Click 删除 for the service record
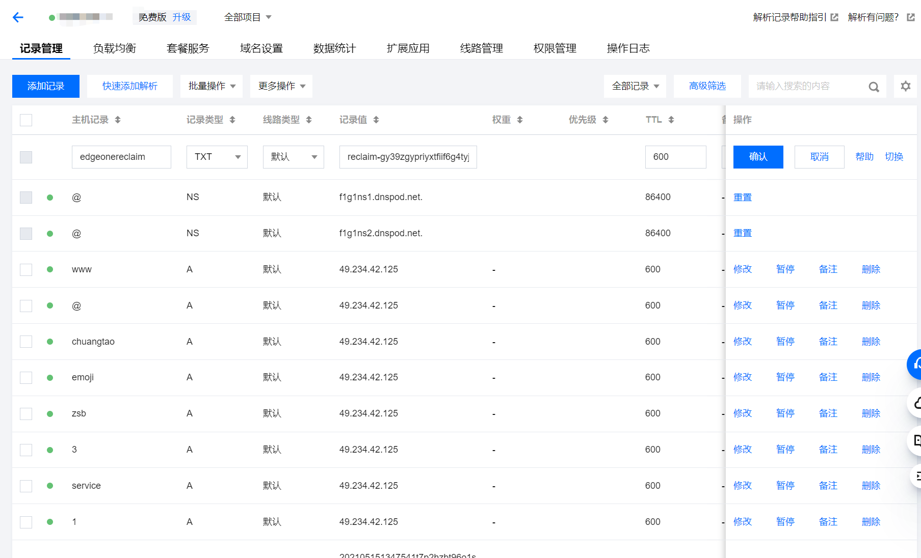The image size is (921, 558). [871, 485]
